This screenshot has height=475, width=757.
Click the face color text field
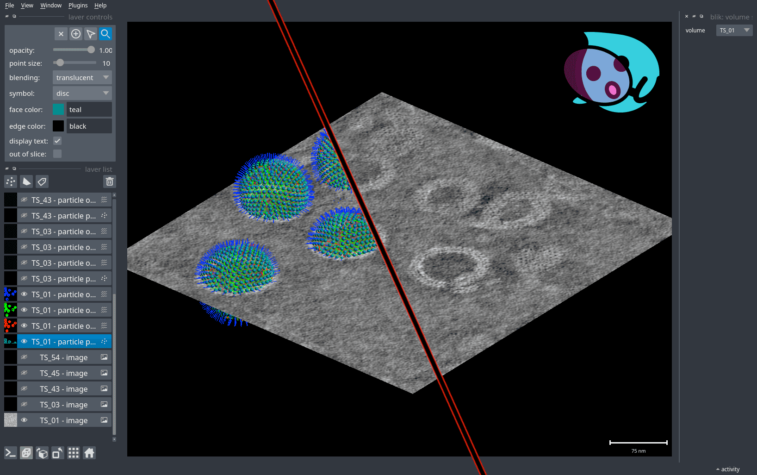(89, 109)
